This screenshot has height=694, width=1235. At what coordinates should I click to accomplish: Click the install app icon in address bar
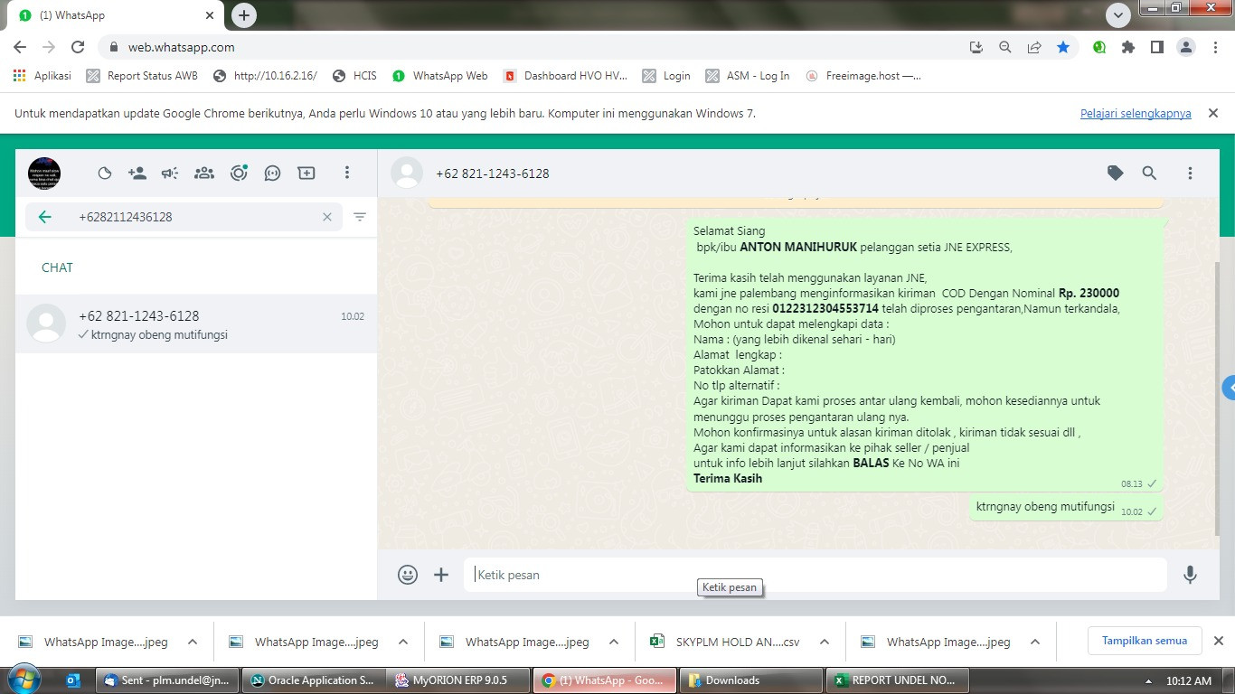pos(976,47)
